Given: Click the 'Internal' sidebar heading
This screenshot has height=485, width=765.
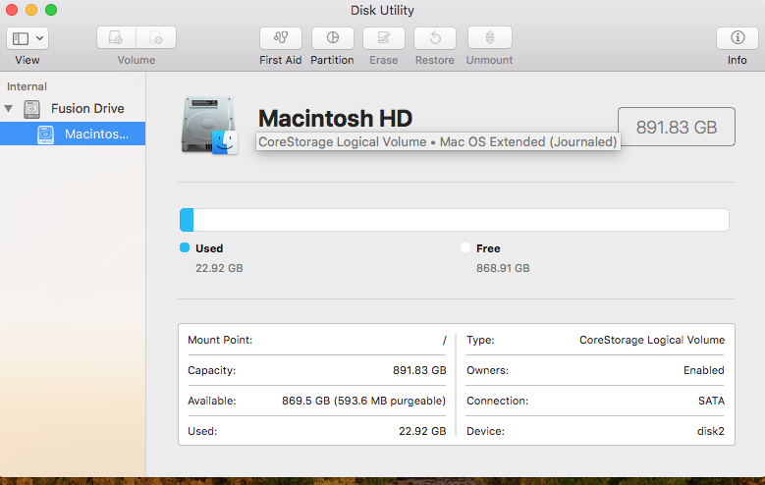Looking at the screenshot, I should [27, 86].
